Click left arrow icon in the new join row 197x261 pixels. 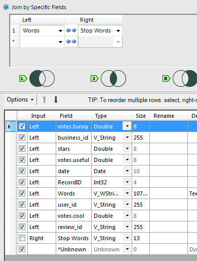click(x=68, y=42)
